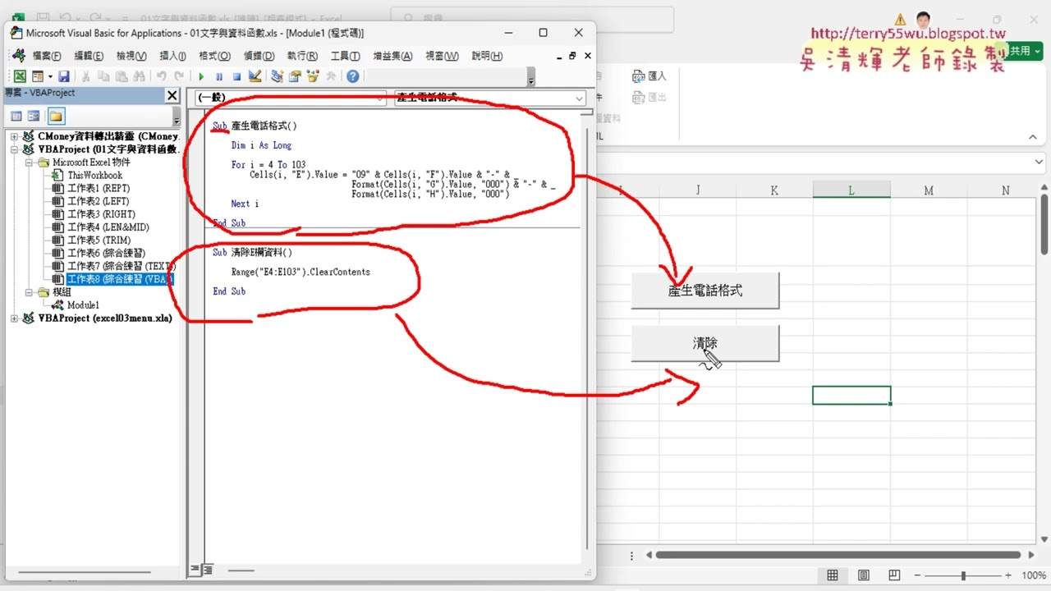Run the macro with the green play icon
The image size is (1051, 591).
pyautogui.click(x=201, y=76)
